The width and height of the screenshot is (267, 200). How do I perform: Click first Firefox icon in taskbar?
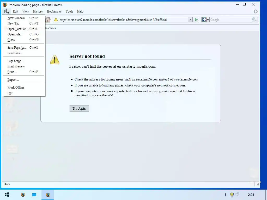(23, 195)
